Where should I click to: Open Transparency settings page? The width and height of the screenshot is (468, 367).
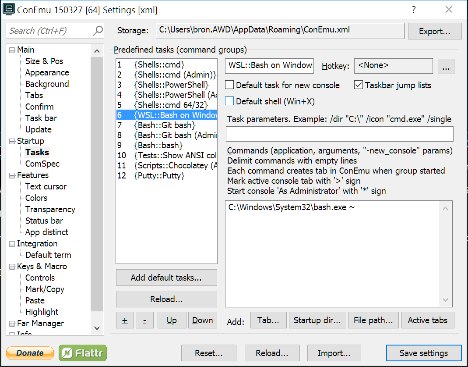click(x=50, y=210)
